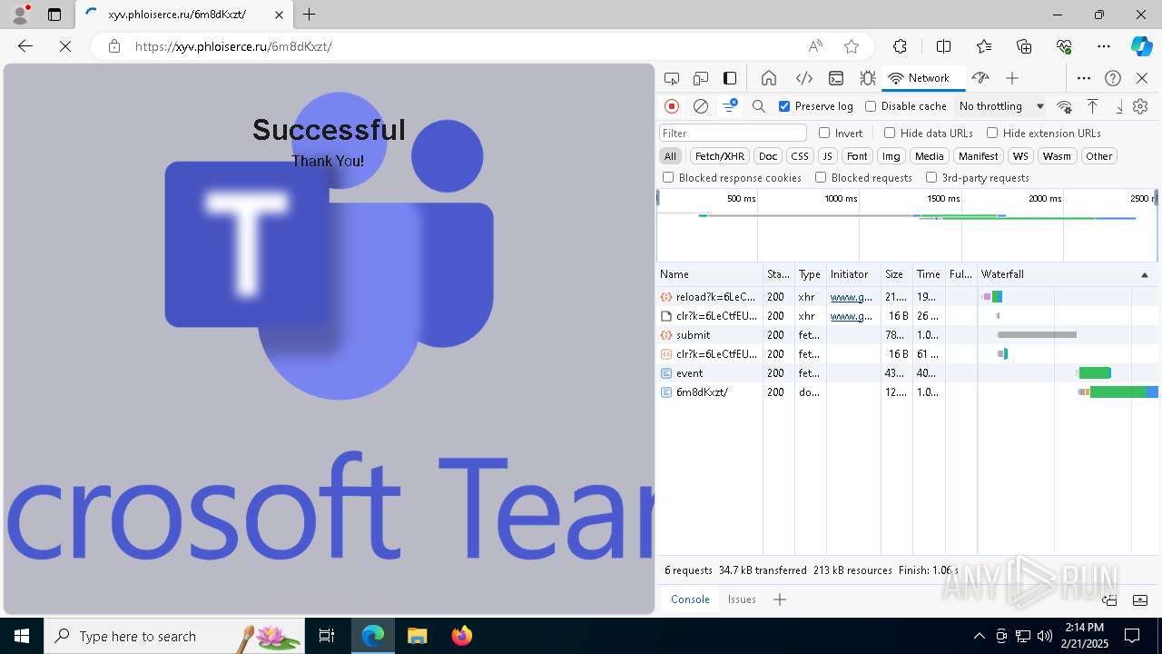The height and width of the screenshot is (654, 1162).
Task: Open the Elements panel code icon
Action: [803, 78]
